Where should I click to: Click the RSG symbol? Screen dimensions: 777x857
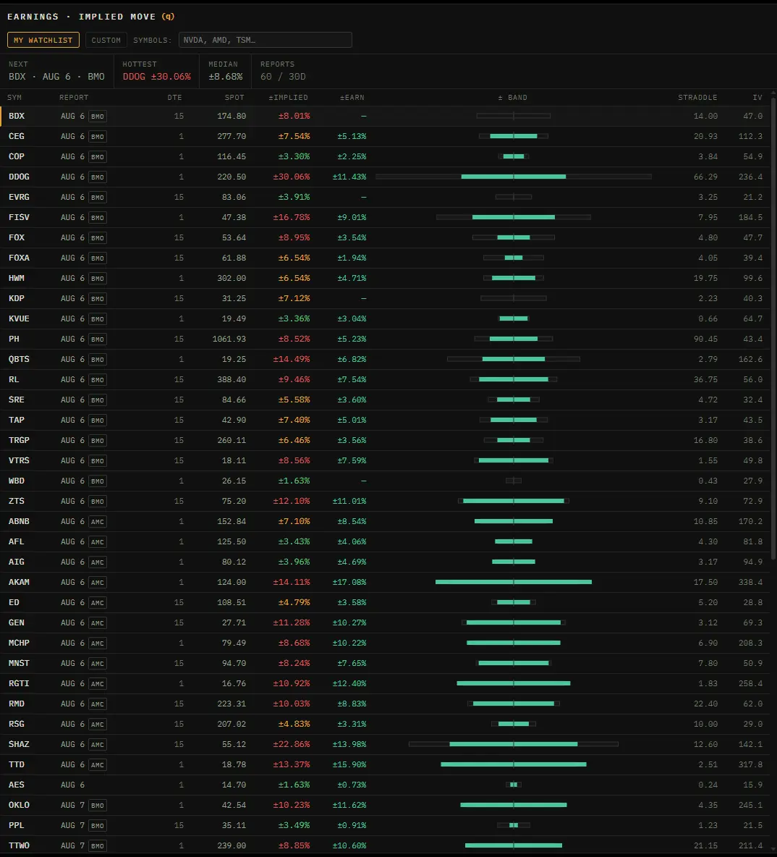(x=17, y=724)
